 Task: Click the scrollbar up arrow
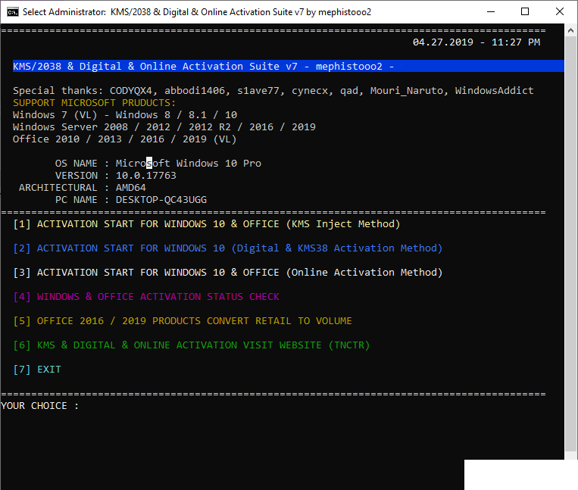[x=570, y=31]
